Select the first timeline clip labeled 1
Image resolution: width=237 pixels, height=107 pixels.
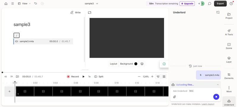click(x=25, y=91)
